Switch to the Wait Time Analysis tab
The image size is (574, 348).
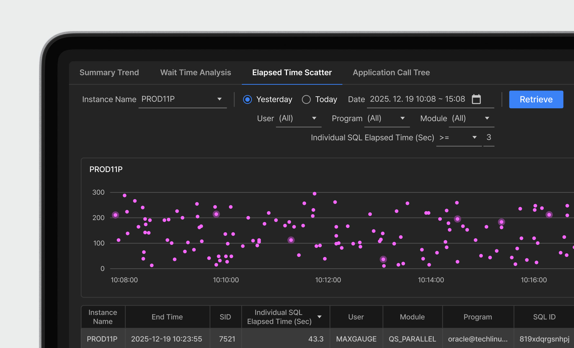(x=195, y=72)
